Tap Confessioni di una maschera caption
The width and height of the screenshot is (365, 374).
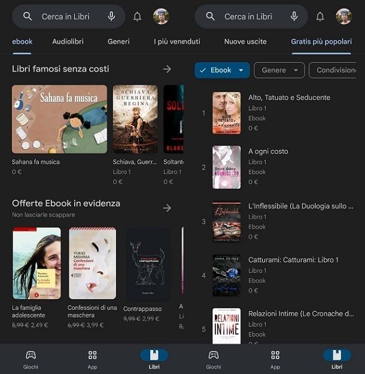point(92,311)
